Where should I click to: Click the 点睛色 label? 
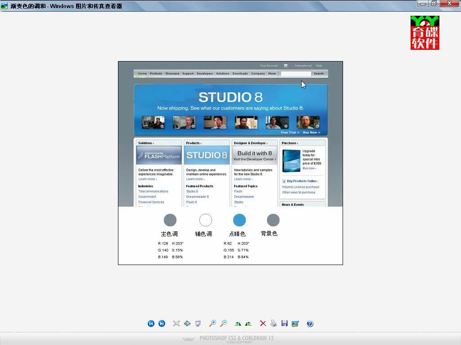(x=237, y=234)
